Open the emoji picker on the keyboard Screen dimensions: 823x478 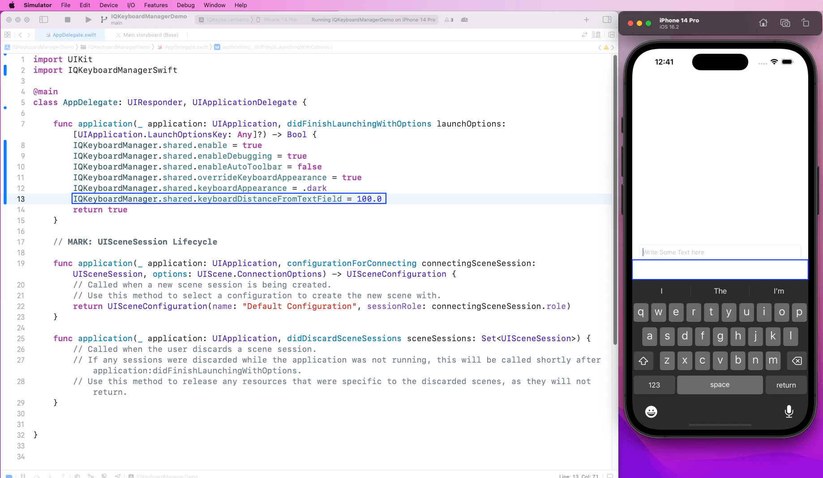[651, 411]
